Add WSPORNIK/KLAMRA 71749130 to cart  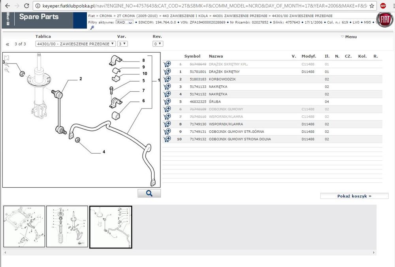click(167, 124)
